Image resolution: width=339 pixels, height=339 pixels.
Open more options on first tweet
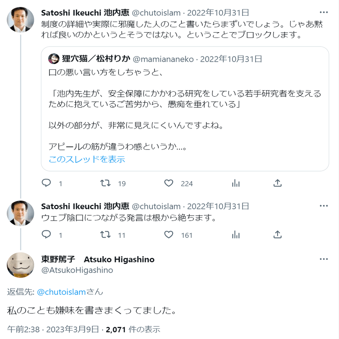pyautogui.click(x=324, y=12)
